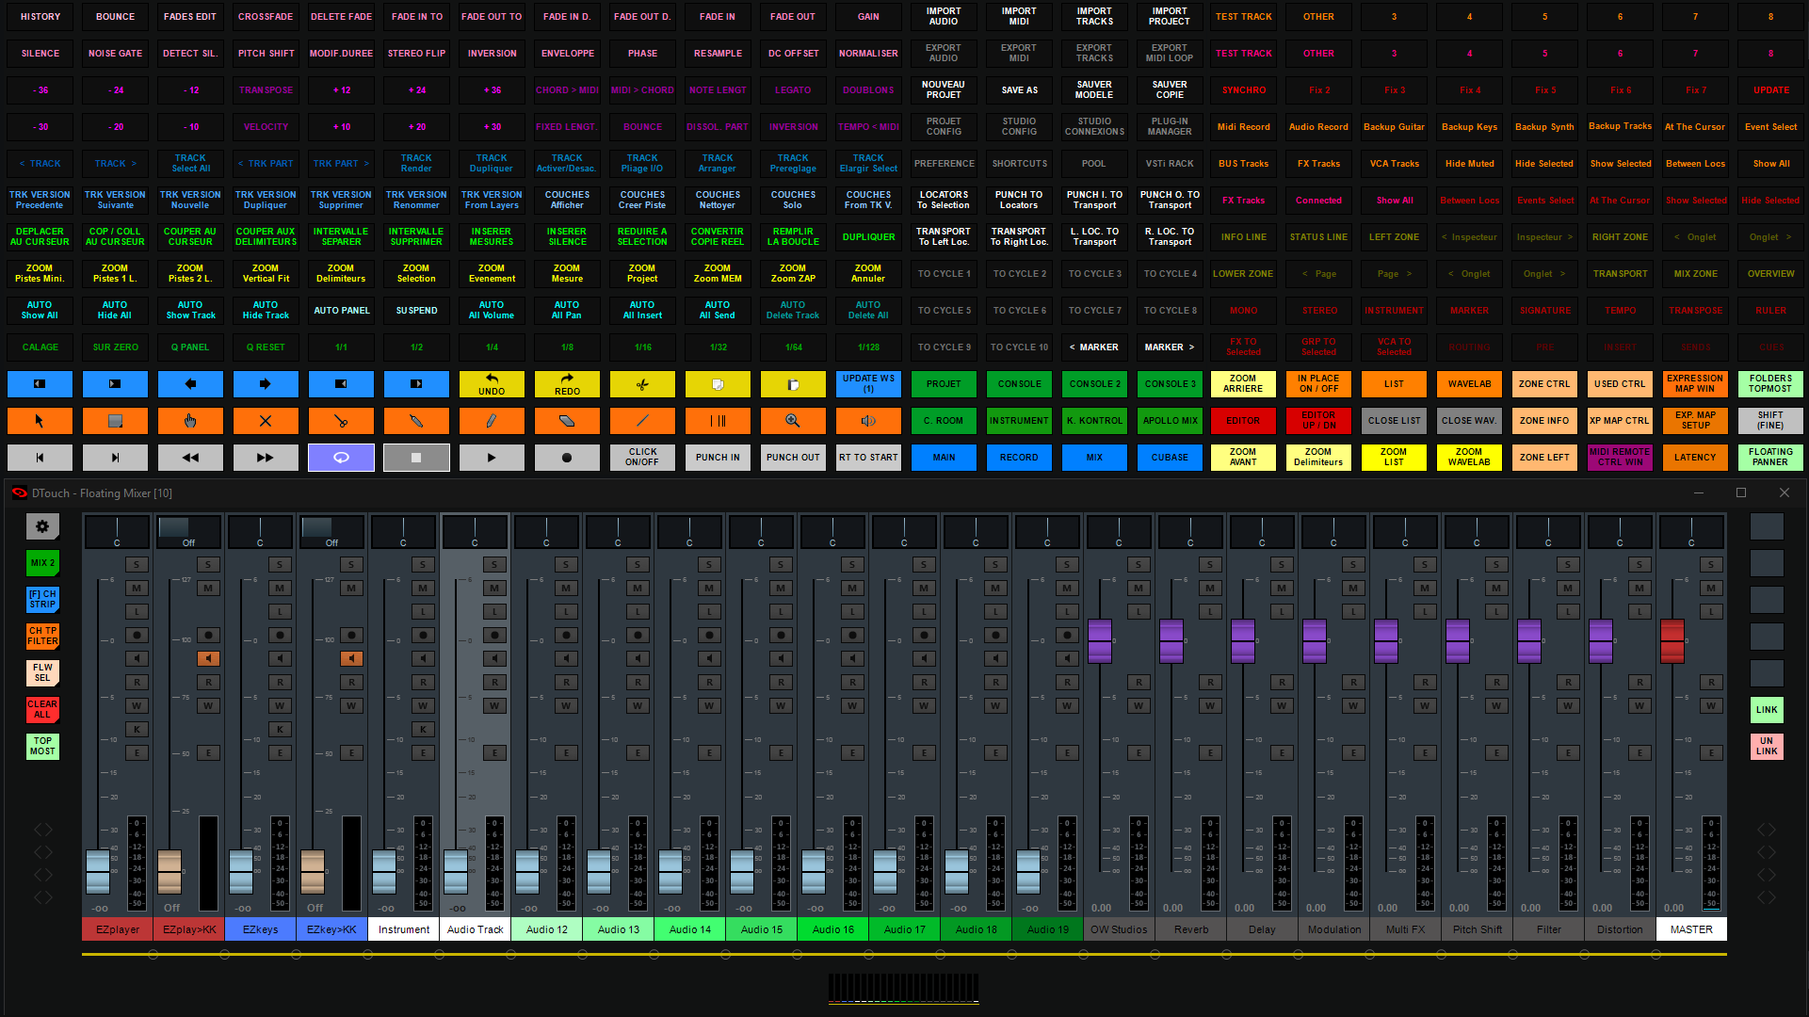Select the magnifier zoom tool
Viewport: 1809px width, 1017px height.
click(x=793, y=421)
